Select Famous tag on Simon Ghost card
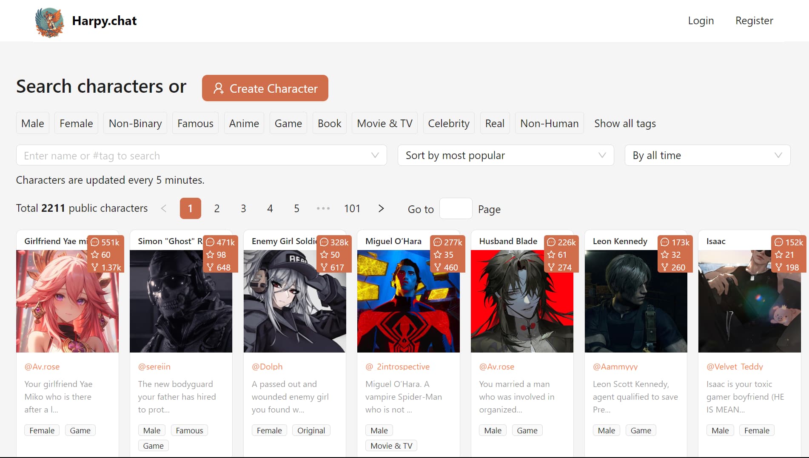 point(189,430)
